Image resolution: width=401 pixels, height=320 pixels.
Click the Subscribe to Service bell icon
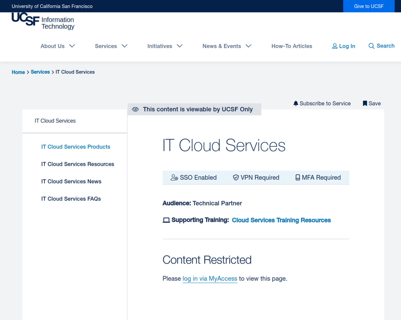click(x=296, y=103)
